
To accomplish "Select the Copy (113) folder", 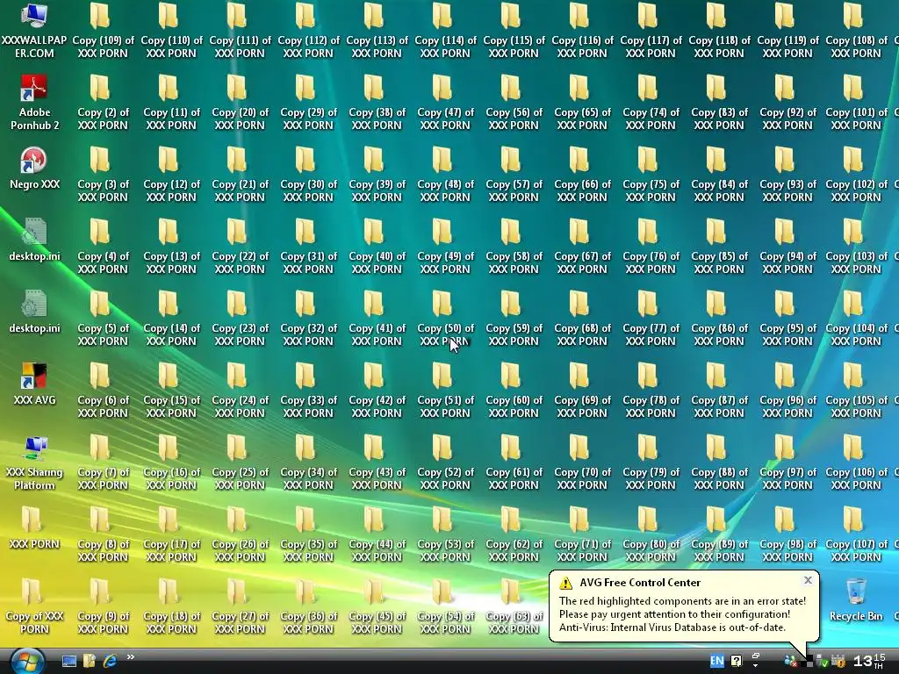I will click(x=377, y=30).
